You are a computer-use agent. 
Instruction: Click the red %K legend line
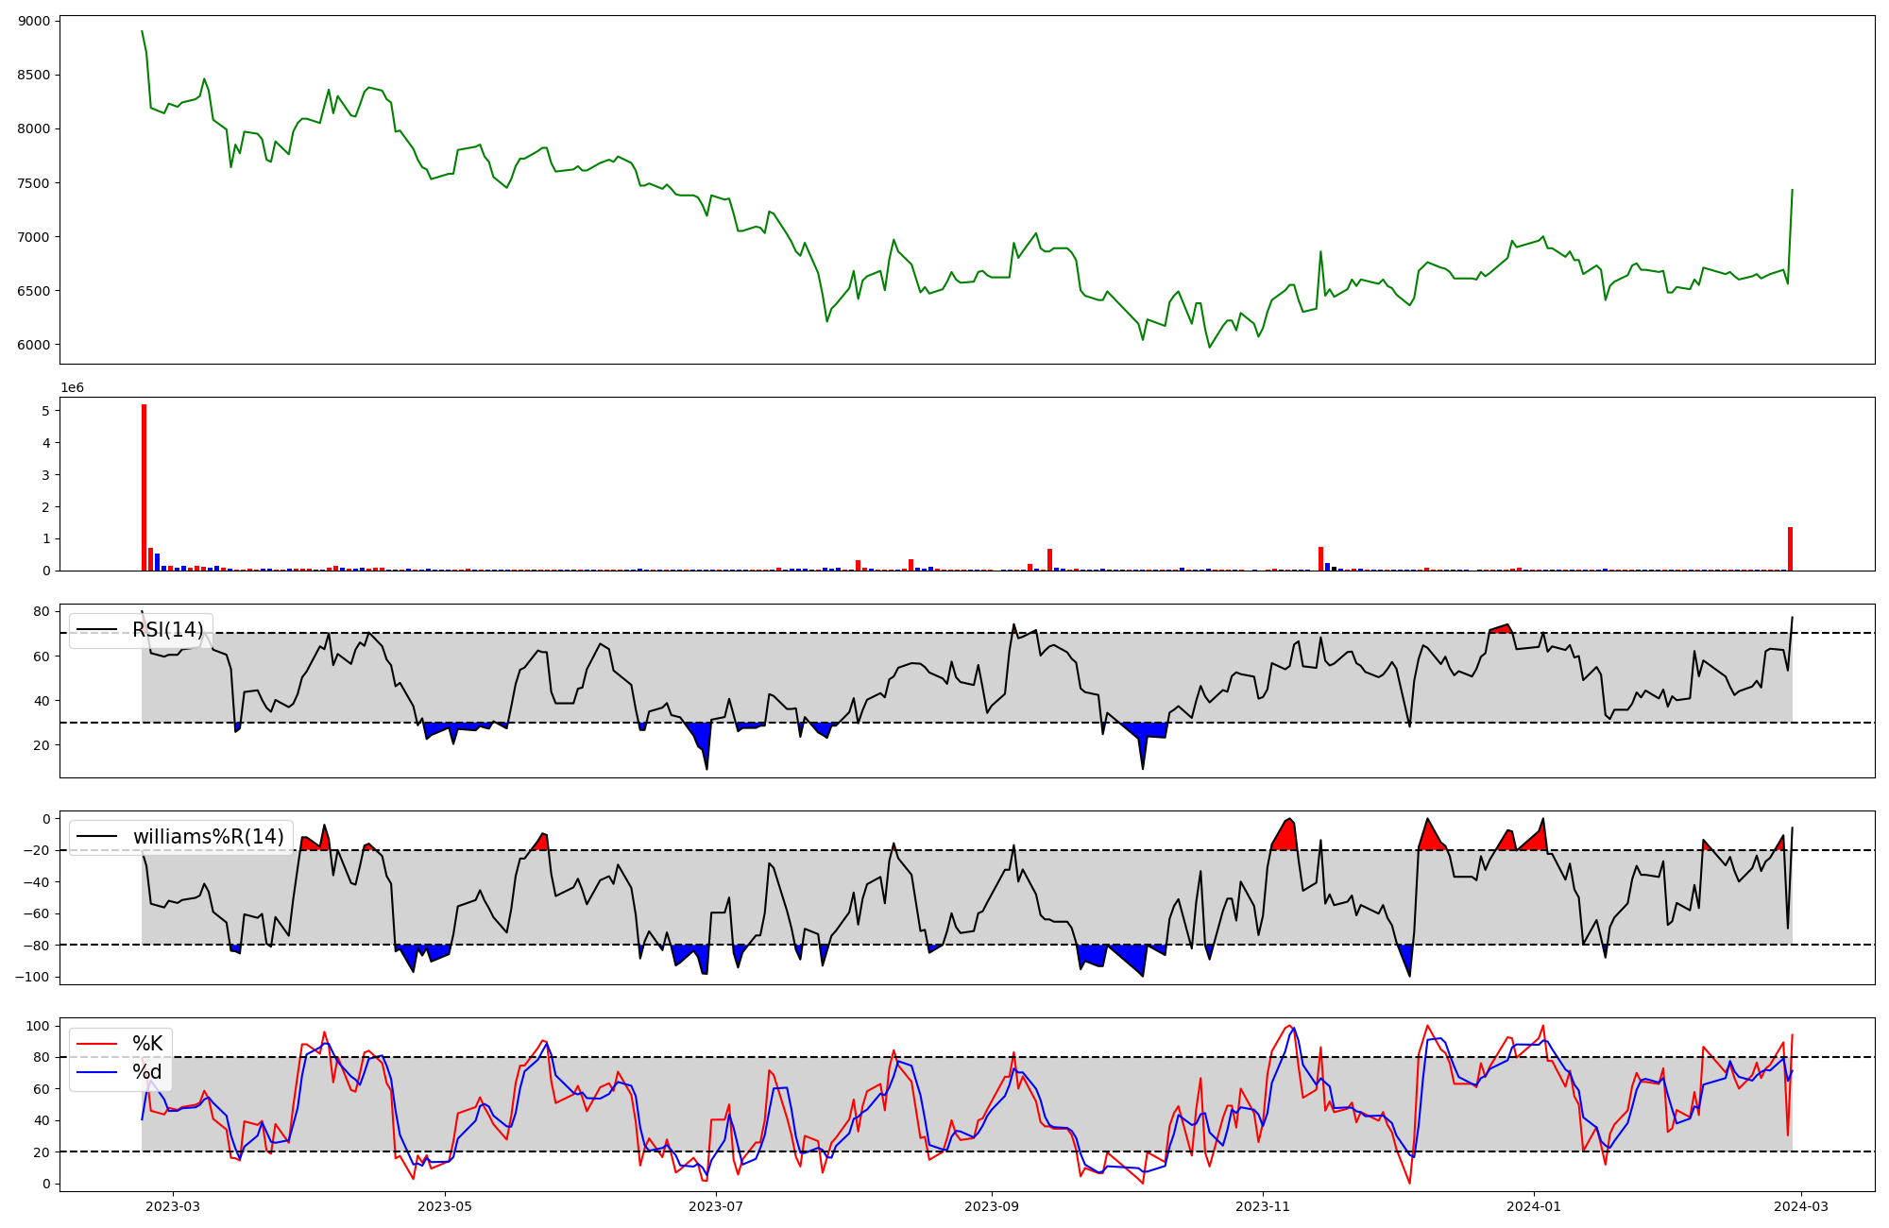point(96,1044)
